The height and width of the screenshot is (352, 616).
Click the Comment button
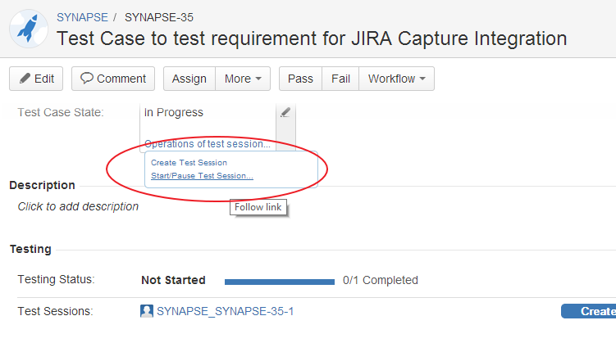(x=113, y=79)
